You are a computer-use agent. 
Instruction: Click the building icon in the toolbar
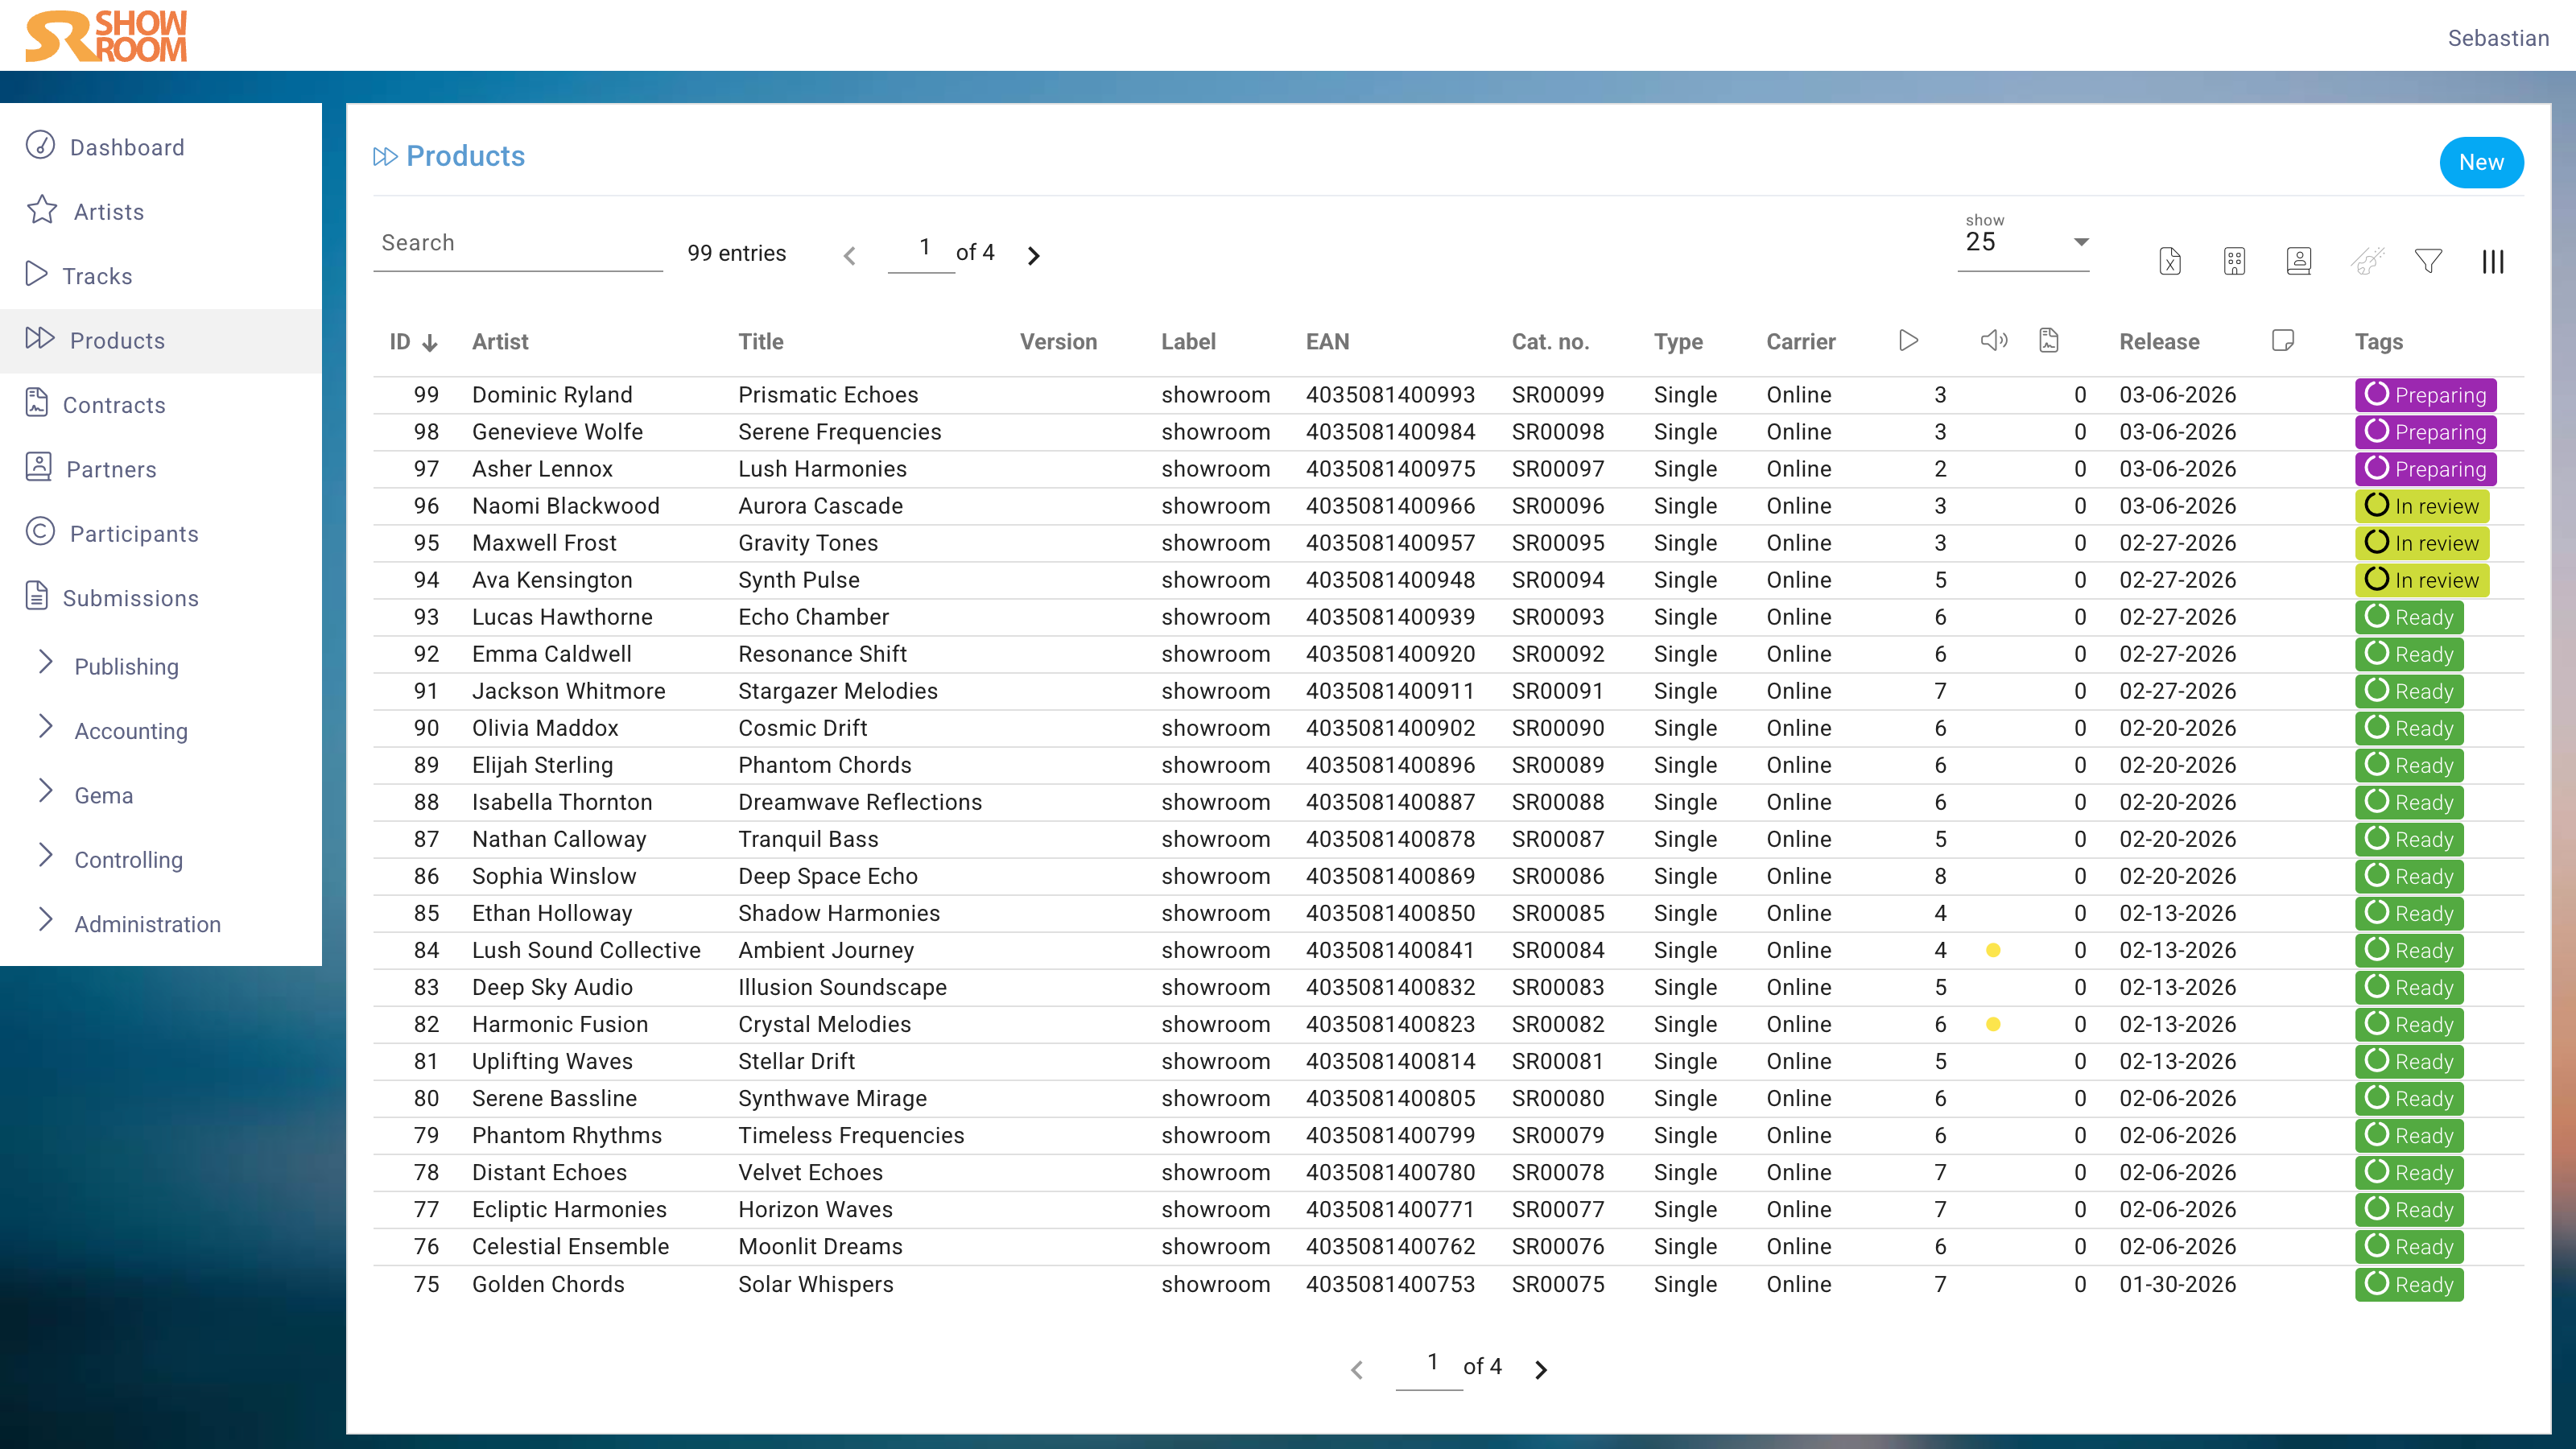click(x=2234, y=261)
